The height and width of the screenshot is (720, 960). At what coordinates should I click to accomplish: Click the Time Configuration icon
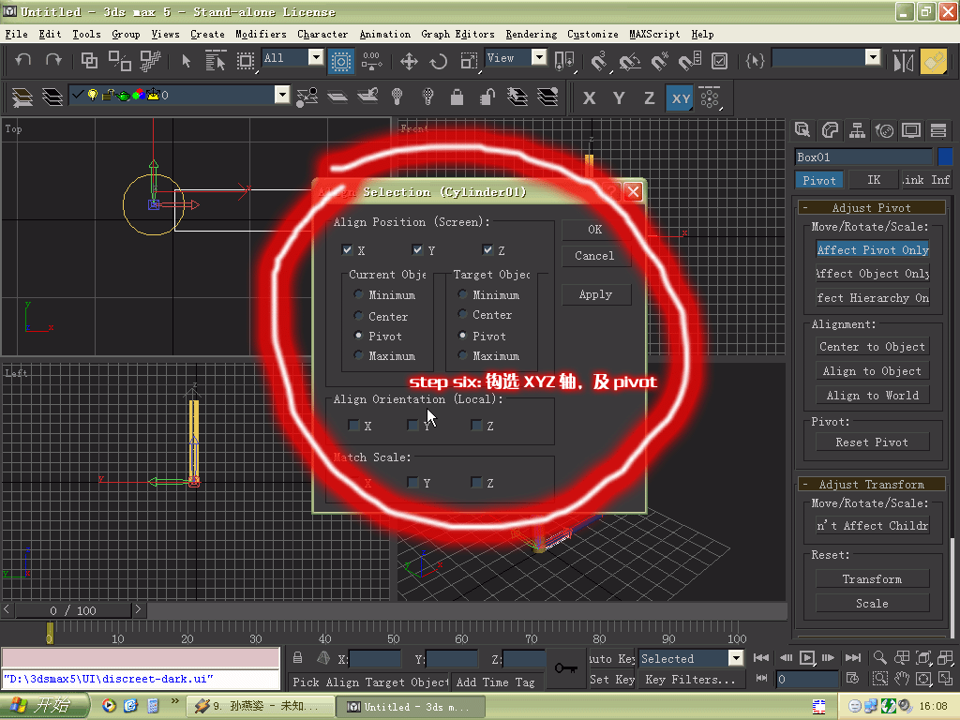[852, 679]
